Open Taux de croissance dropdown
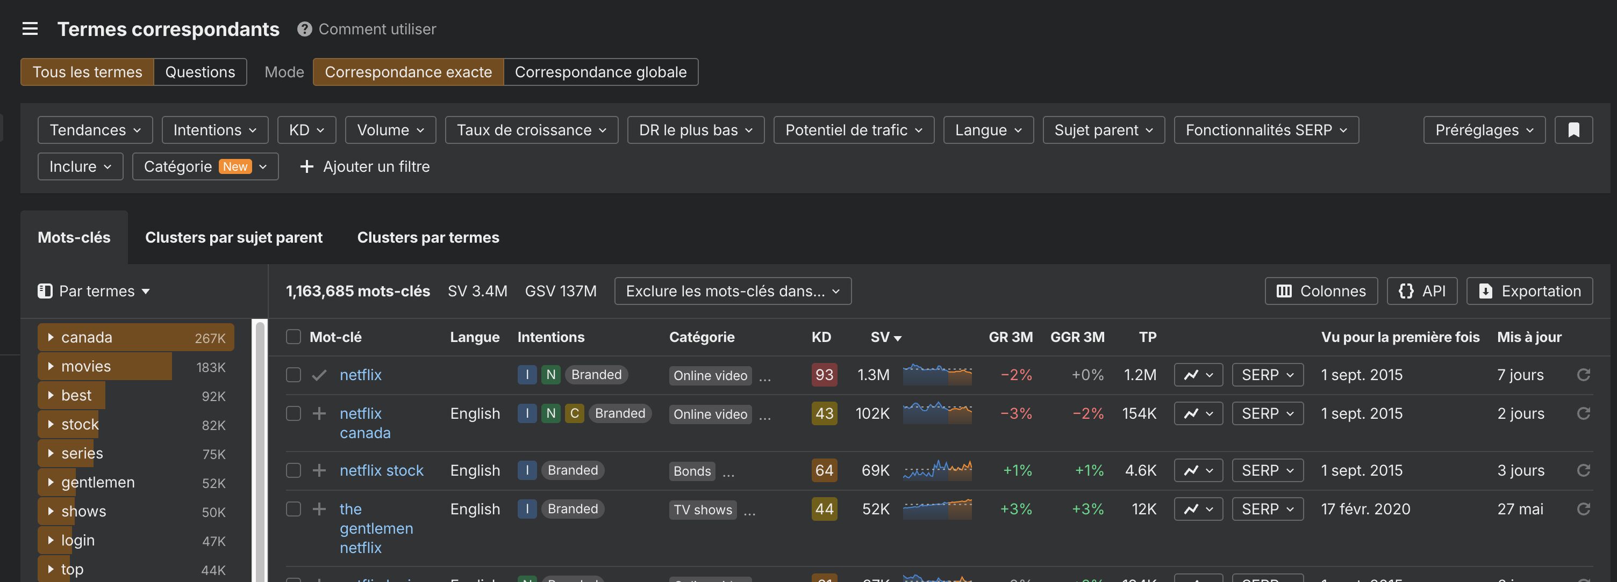 tap(532, 130)
